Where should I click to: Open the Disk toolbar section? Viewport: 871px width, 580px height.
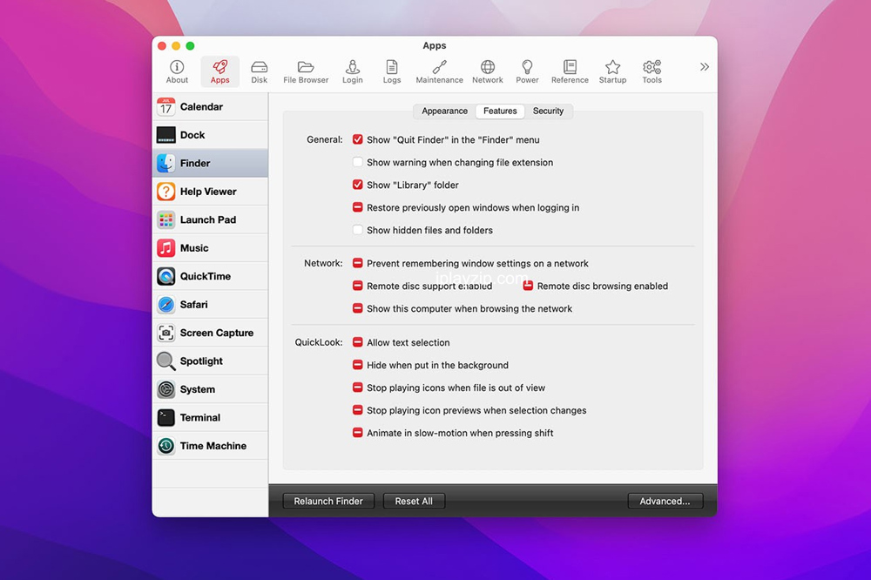260,71
